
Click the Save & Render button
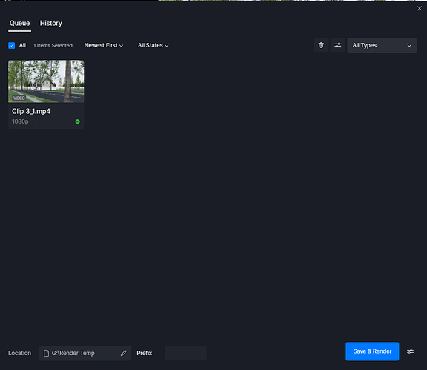(372, 351)
